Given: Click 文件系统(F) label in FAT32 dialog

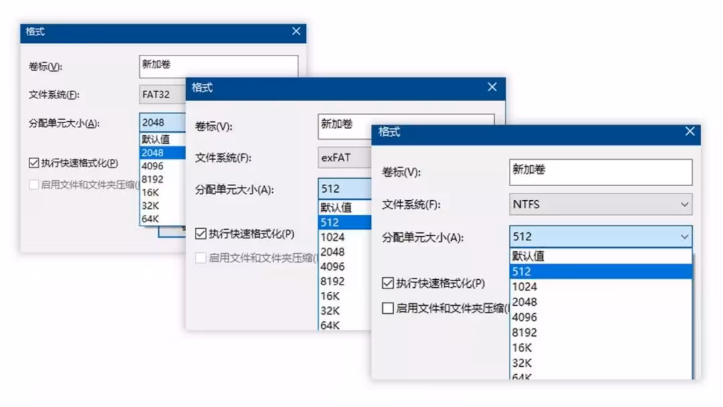Looking at the screenshot, I should pyautogui.click(x=54, y=94).
